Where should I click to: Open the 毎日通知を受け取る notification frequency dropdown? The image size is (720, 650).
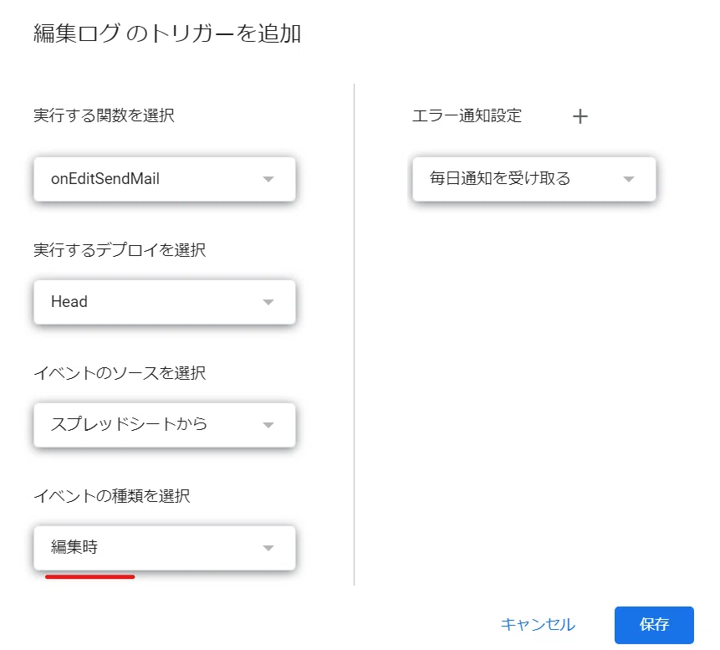[x=534, y=179]
